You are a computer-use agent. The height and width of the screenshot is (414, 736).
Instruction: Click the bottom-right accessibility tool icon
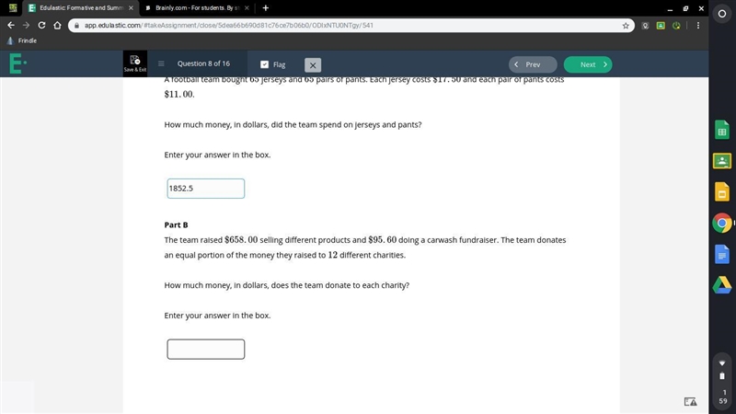pos(690,401)
